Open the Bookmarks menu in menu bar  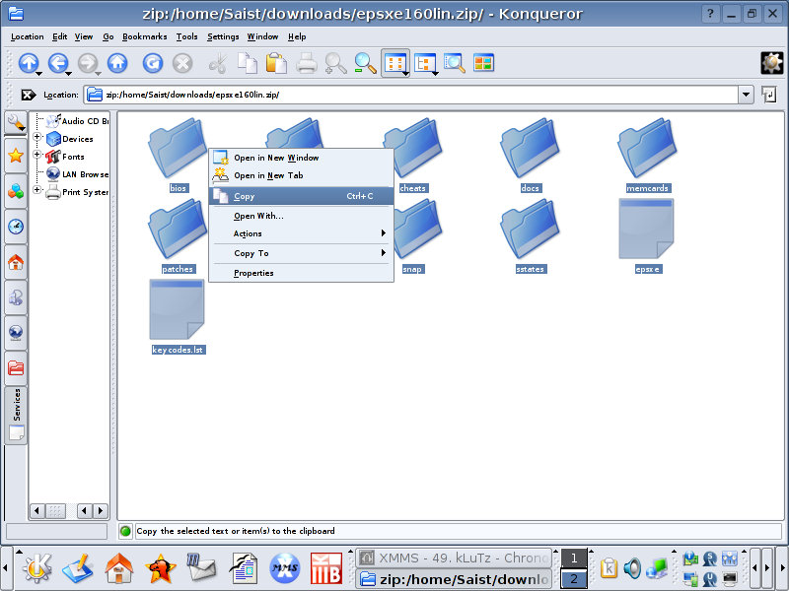click(144, 36)
